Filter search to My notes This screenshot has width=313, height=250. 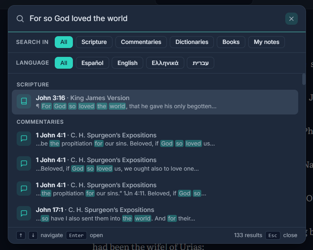[x=266, y=42]
